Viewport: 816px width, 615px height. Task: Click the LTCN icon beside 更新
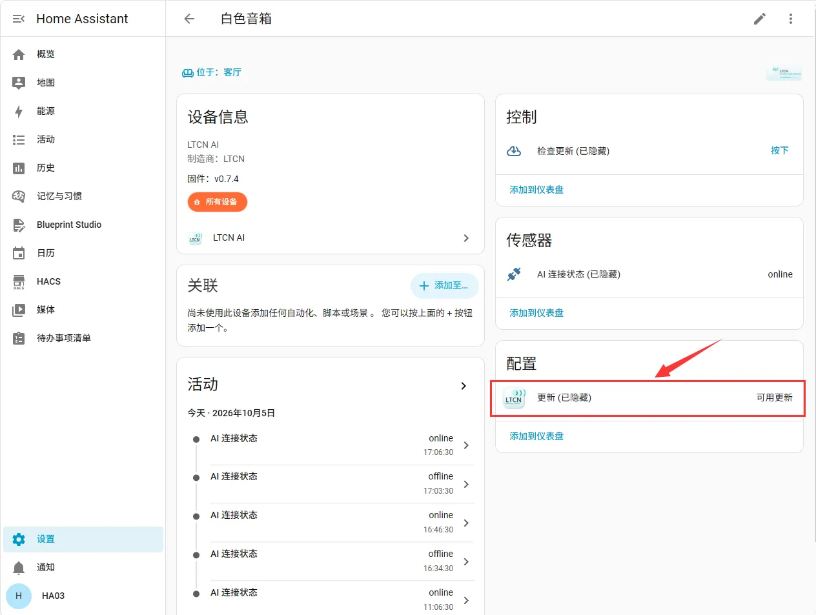click(x=515, y=398)
